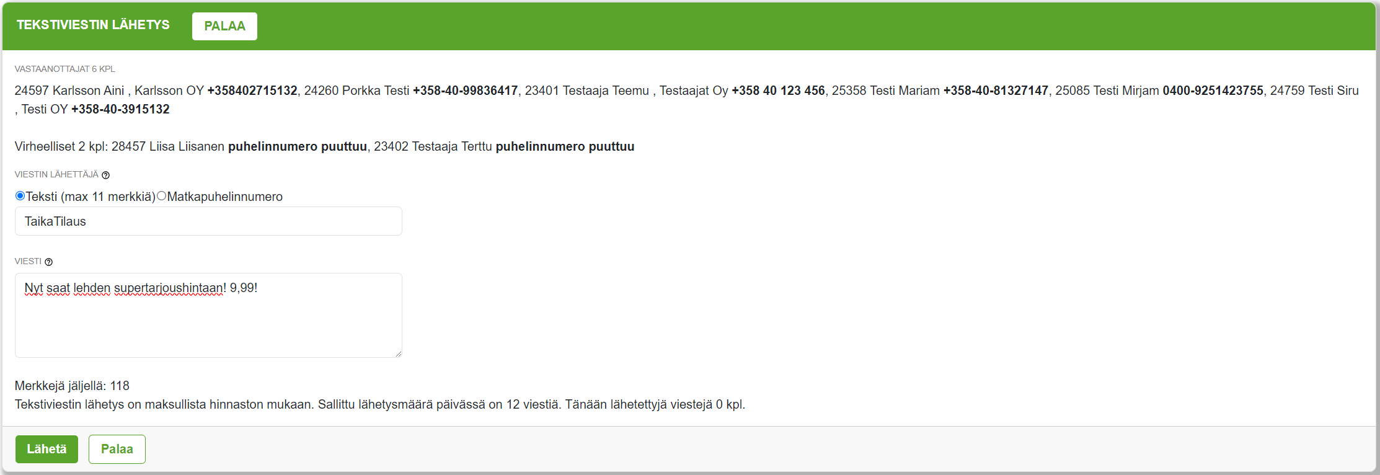Image resolution: width=1380 pixels, height=475 pixels.
Task: Click the Merkkejä jäljellä: 118 counter
Action: click(x=72, y=386)
